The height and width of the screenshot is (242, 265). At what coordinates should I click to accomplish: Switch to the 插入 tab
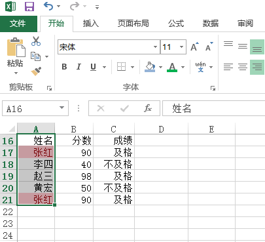click(x=91, y=24)
